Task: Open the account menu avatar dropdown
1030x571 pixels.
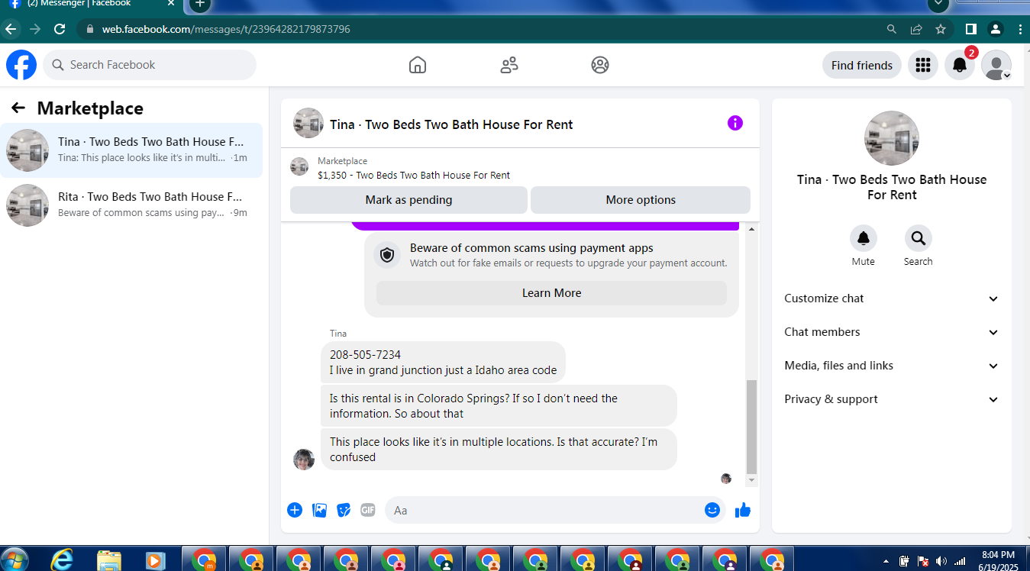Action: click(996, 65)
